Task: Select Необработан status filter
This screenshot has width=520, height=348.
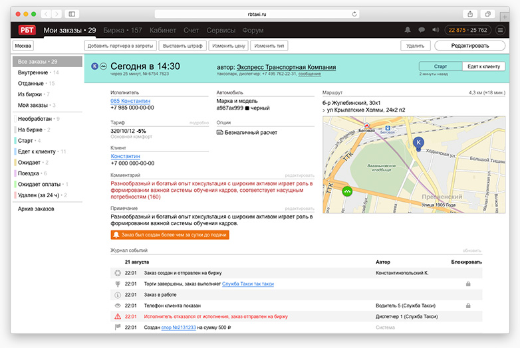Action: (39, 118)
